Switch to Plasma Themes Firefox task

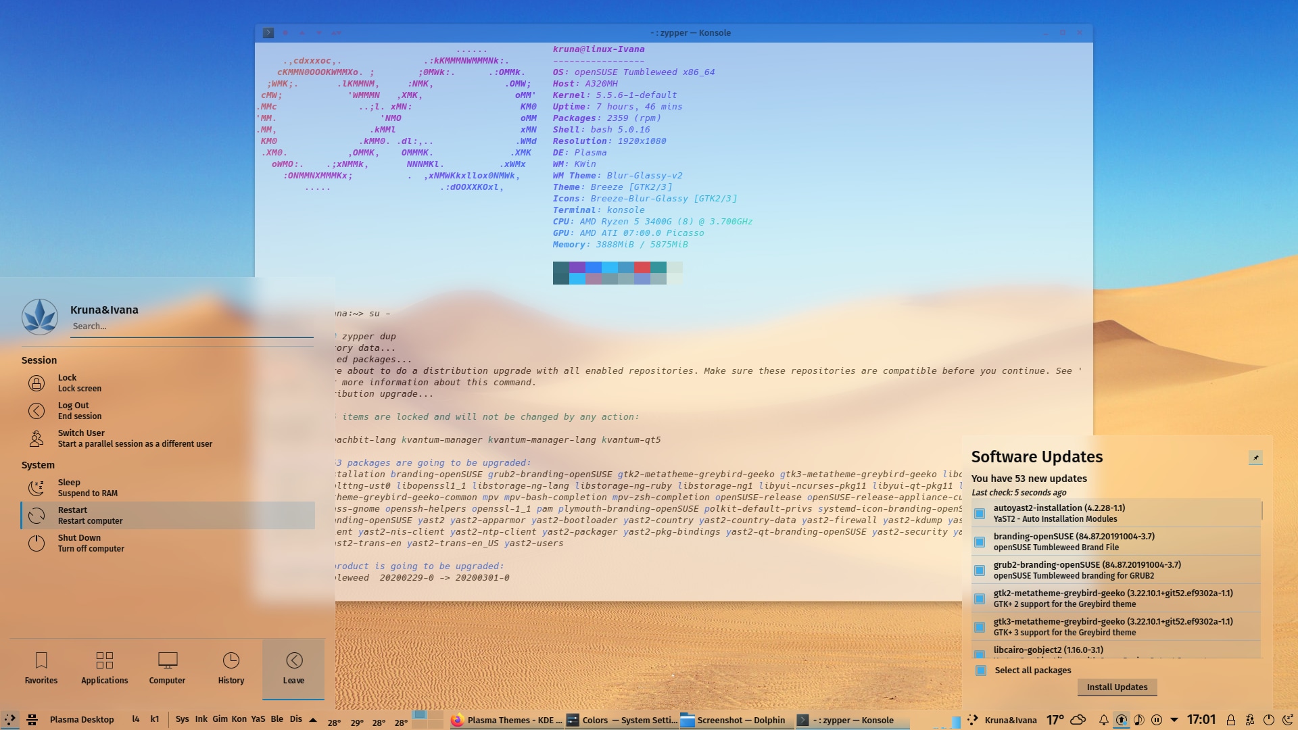[506, 721]
